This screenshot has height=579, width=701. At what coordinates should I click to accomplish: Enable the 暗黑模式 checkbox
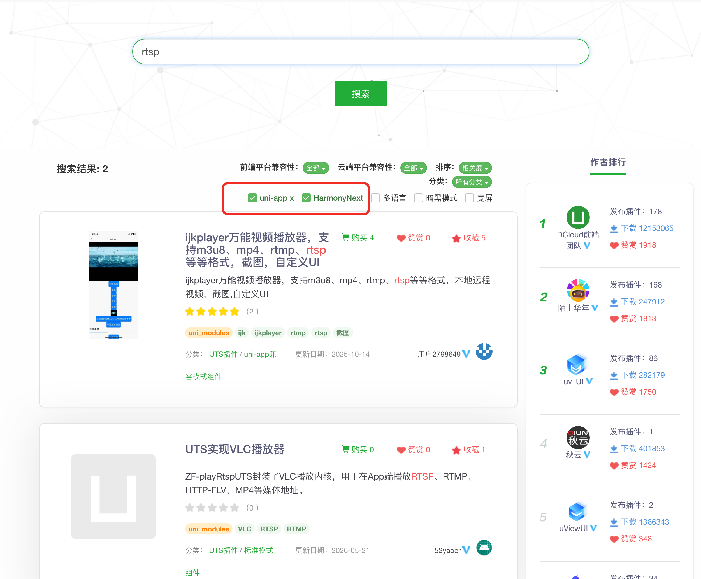(x=418, y=198)
